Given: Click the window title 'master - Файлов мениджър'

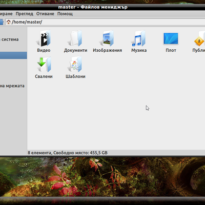Looking at the screenshot, I should (93, 7).
